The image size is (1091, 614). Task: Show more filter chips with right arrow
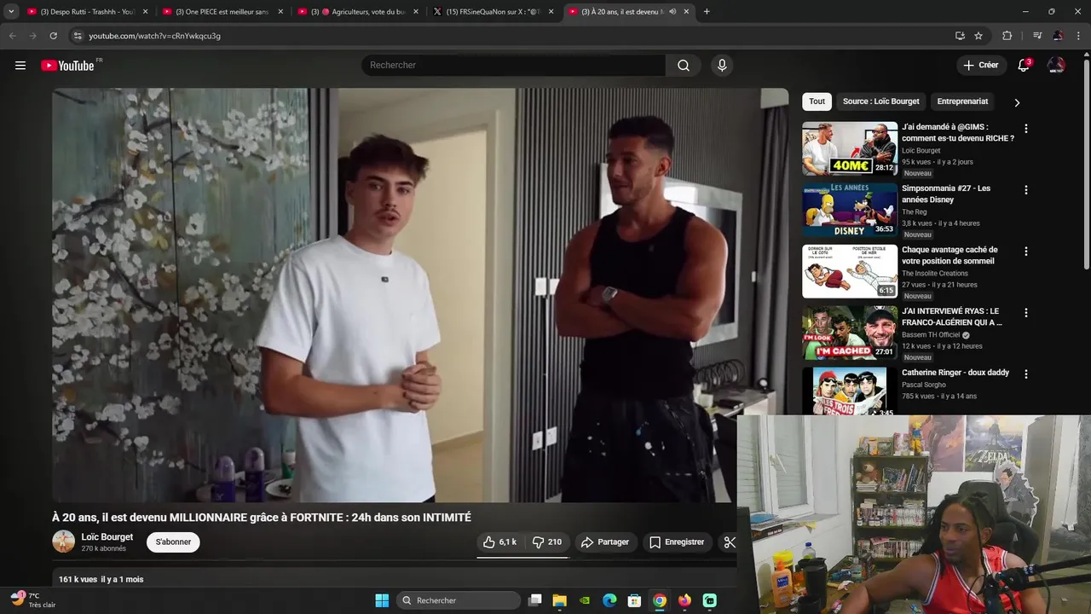coord(1017,102)
